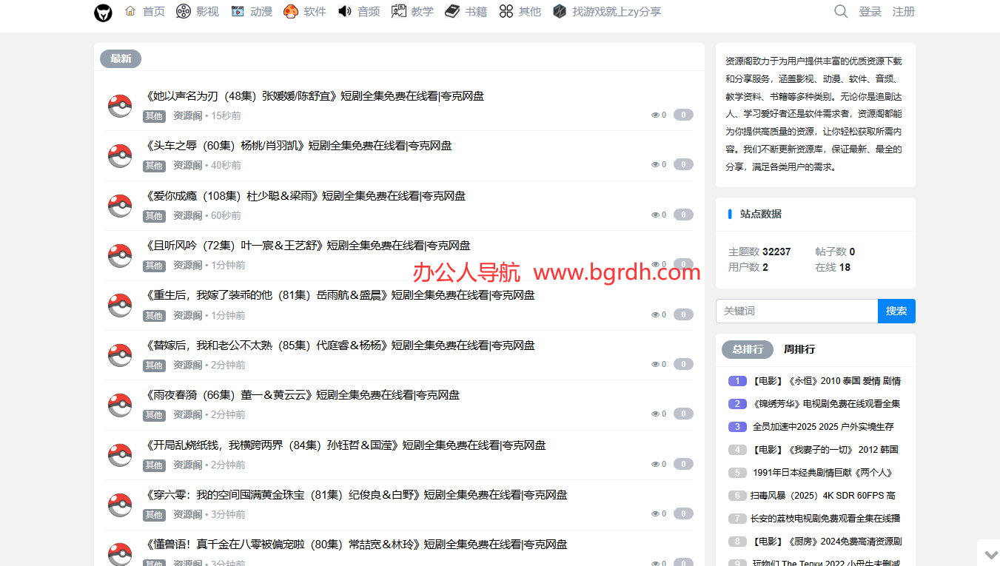Screen dimensions: 1000x566
Task: Go to the 软件 mushroom icon section
Action: (x=305, y=12)
